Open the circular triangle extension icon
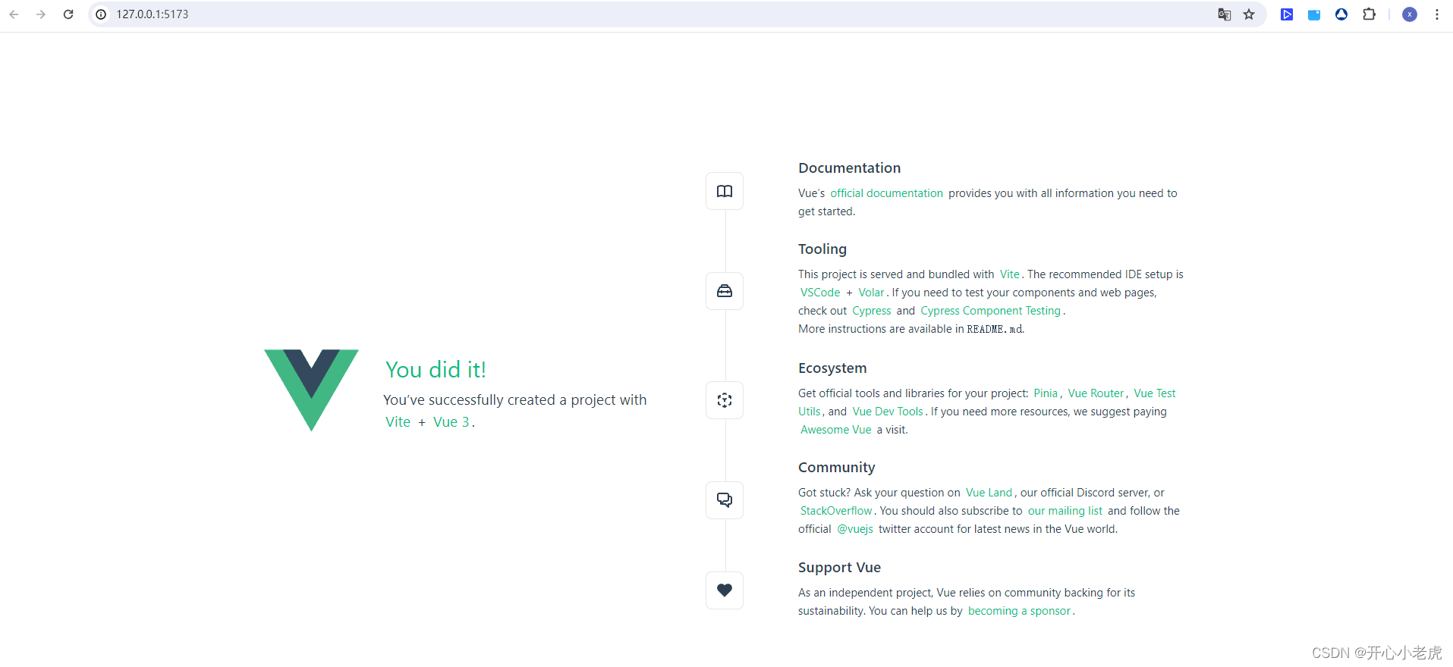Image resolution: width=1453 pixels, height=667 pixels. point(1341,14)
